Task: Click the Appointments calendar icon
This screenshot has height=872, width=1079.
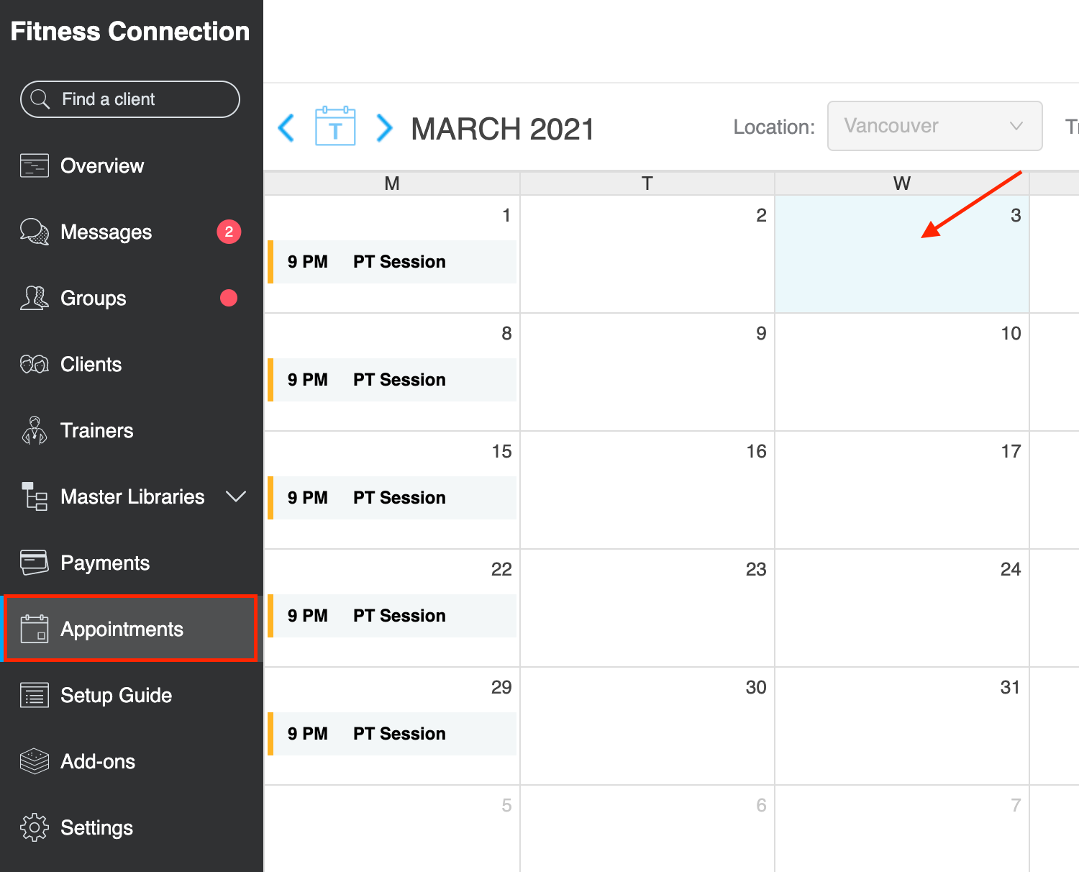Action: (35, 629)
